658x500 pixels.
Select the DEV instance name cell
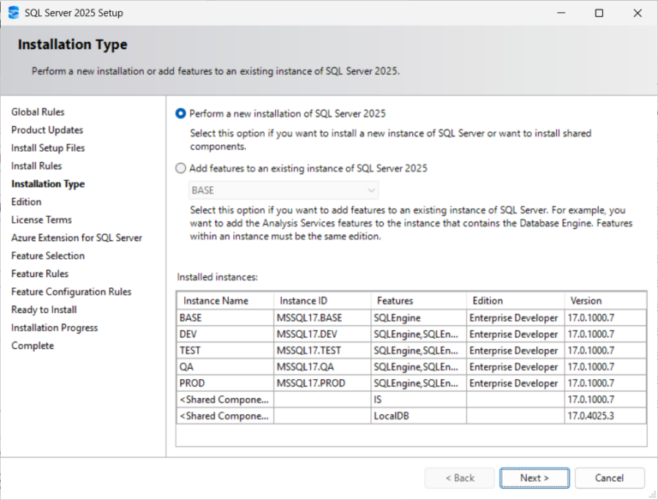[x=225, y=334]
